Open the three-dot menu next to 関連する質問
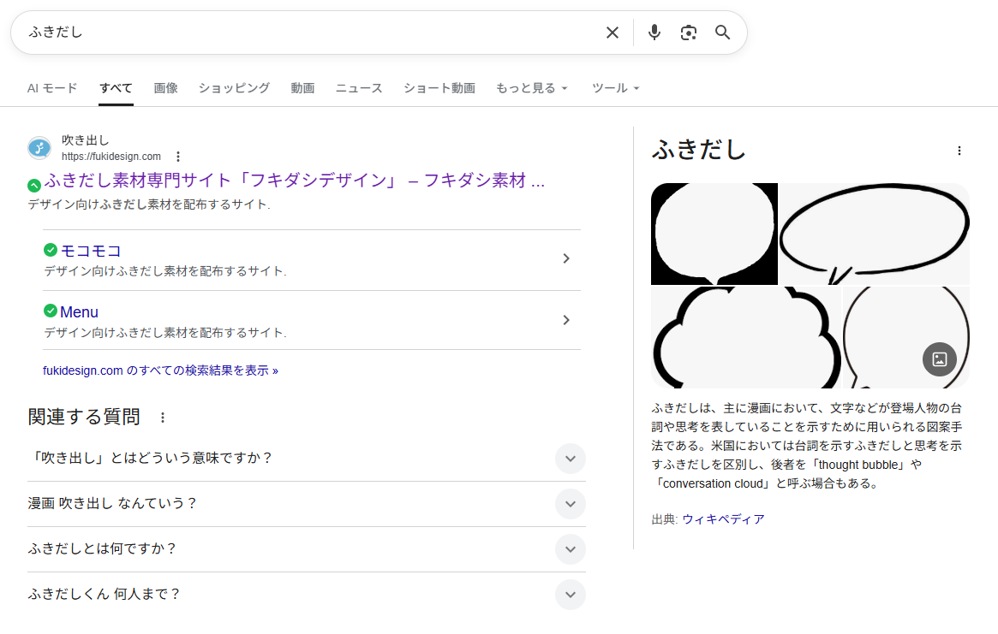The width and height of the screenshot is (998, 634). 163,418
